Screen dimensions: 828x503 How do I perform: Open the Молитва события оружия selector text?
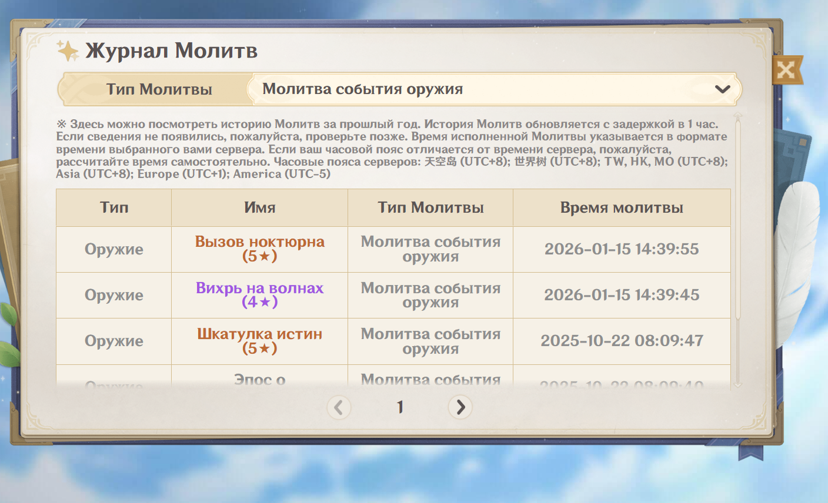click(x=362, y=89)
